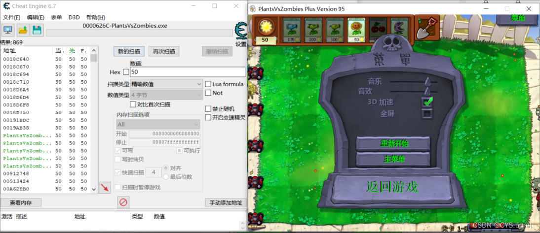Click address list scrollbar up arrow
Screen dimensions: 540x233
[94, 51]
